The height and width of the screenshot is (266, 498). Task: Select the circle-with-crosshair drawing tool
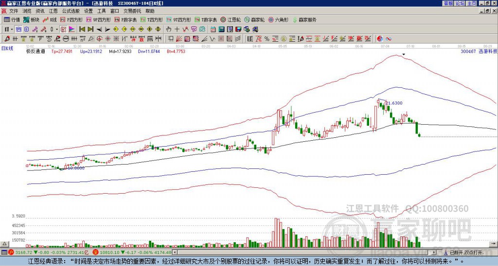99,39
